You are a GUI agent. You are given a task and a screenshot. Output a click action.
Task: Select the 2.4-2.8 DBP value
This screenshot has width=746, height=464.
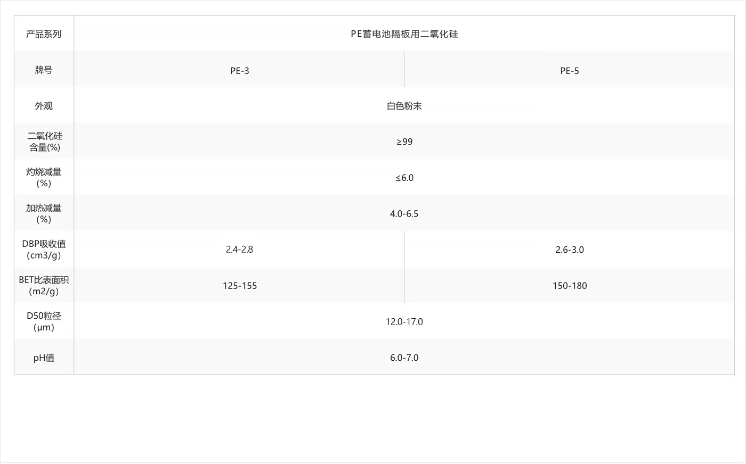click(x=239, y=250)
